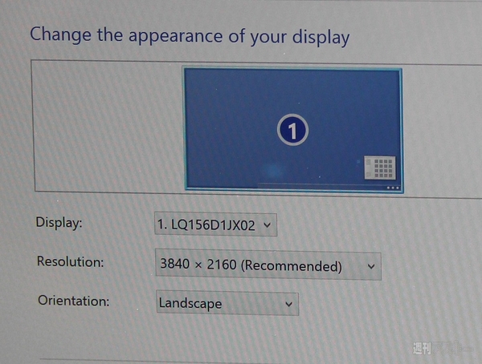Click the circled number 1 display badge
This screenshot has width=482, height=364.
(292, 130)
